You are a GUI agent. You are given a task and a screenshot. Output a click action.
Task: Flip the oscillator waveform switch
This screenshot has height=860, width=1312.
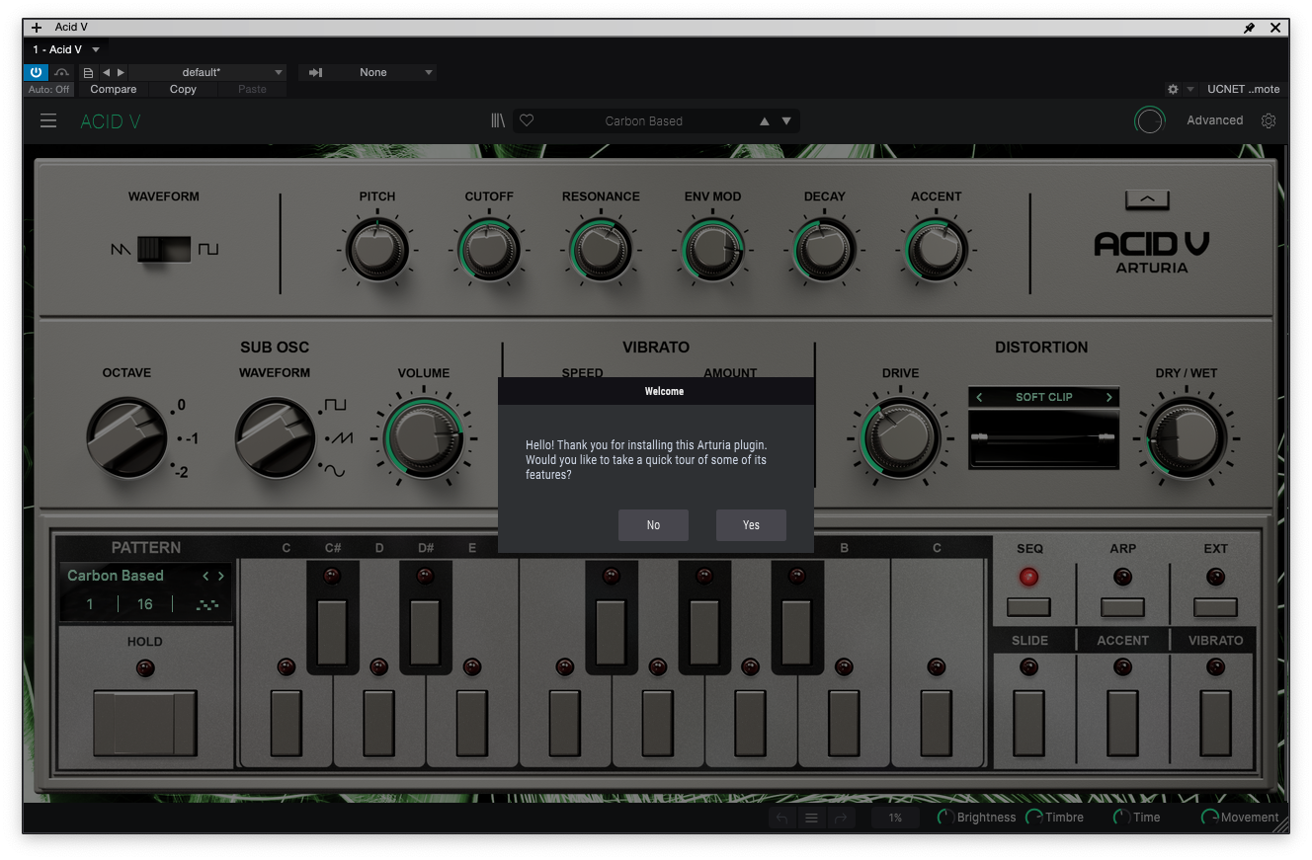coord(164,249)
